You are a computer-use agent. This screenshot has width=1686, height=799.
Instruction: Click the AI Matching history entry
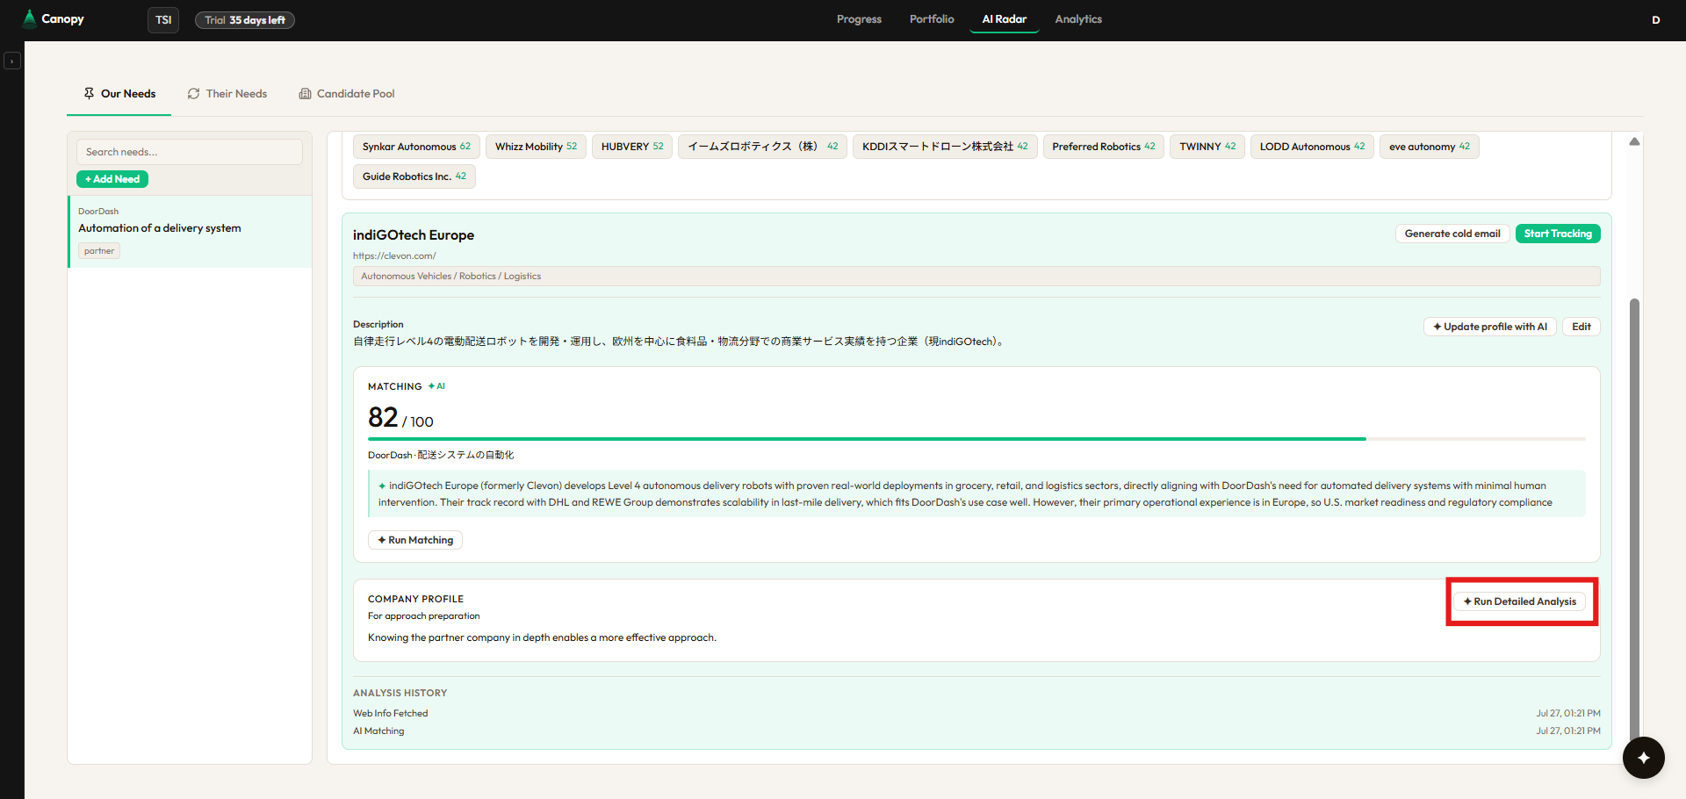coord(378,731)
